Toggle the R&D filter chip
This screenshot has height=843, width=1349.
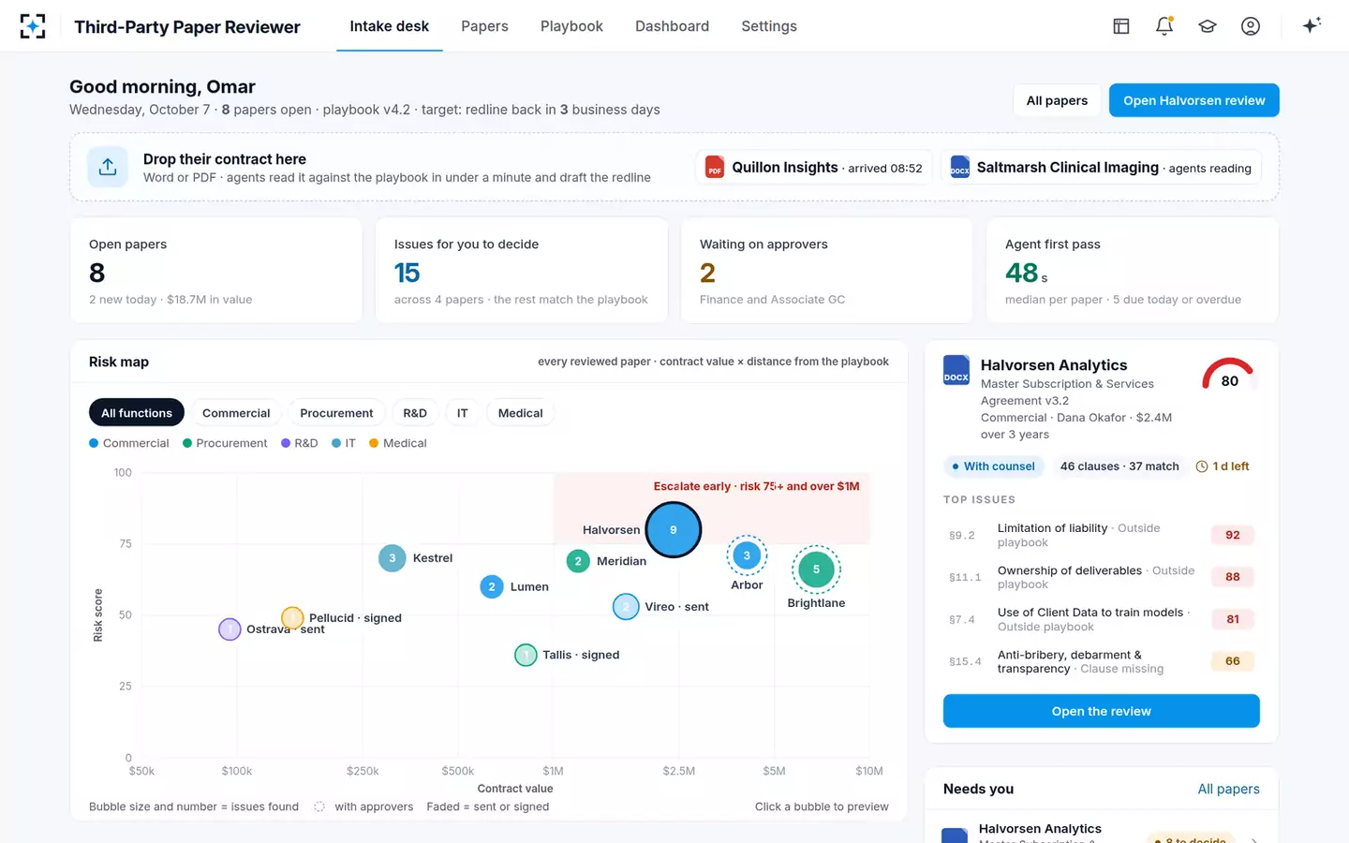[415, 413]
